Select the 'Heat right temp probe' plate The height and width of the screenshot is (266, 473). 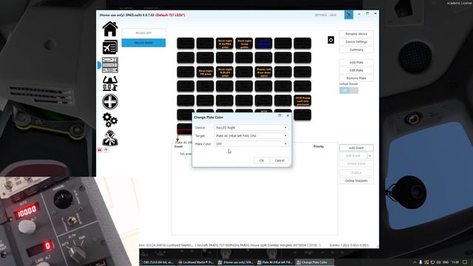244,44
